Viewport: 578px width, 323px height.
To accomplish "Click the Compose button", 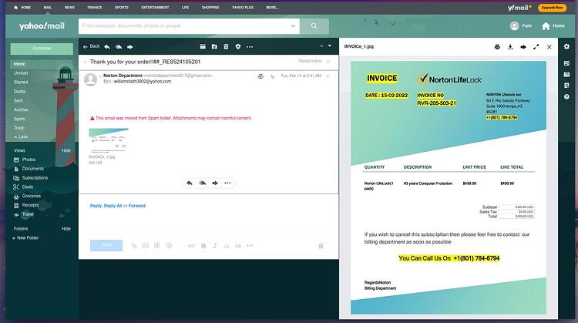I will pos(42,49).
